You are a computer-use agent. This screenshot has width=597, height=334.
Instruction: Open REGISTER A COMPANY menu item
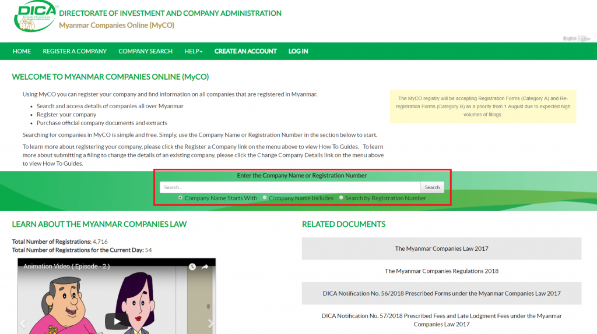tap(75, 51)
